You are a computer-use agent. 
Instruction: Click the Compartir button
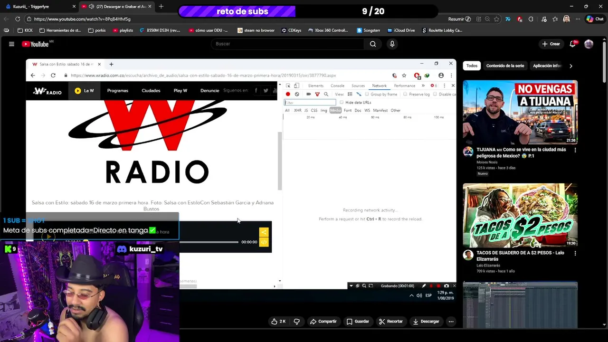323,322
